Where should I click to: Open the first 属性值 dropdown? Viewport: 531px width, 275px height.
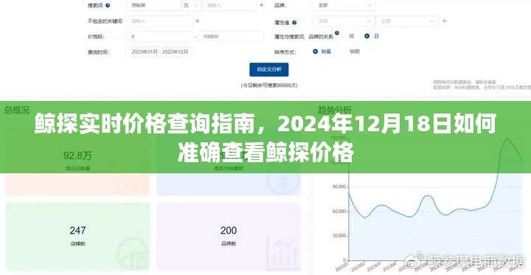coord(344,21)
